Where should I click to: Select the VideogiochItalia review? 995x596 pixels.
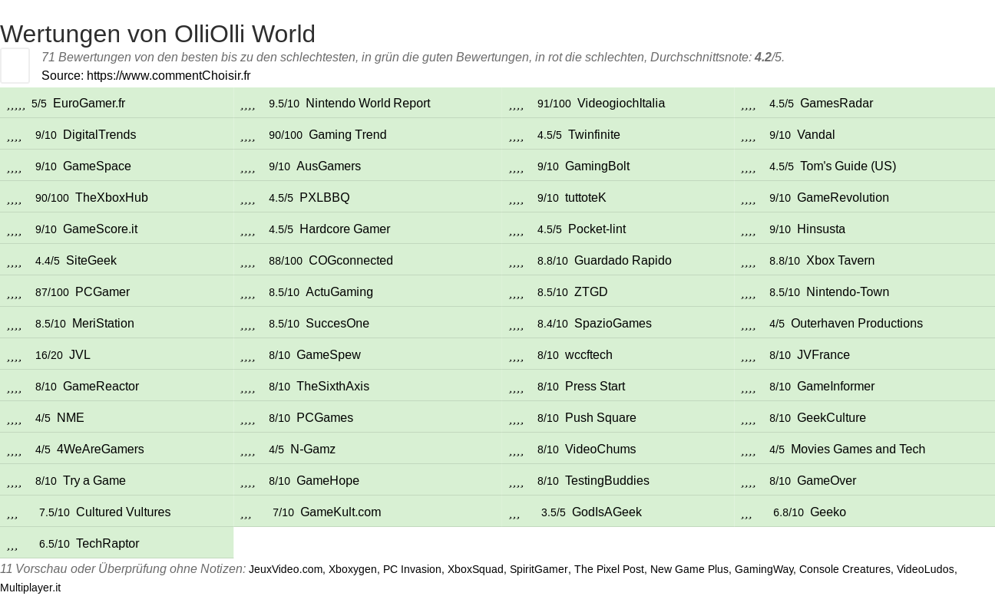(x=621, y=104)
